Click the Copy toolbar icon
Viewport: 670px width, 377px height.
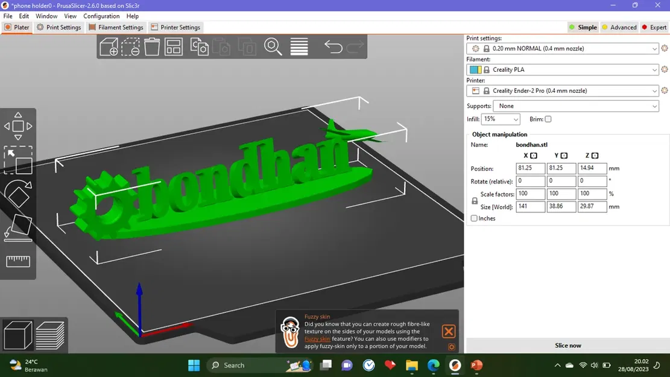tap(199, 46)
